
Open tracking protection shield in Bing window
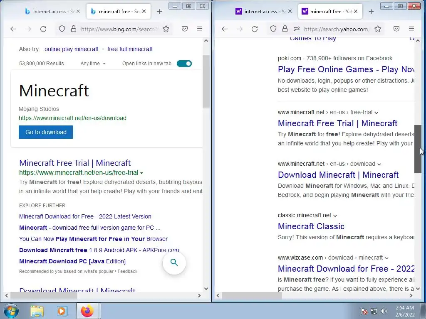point(62,29)
